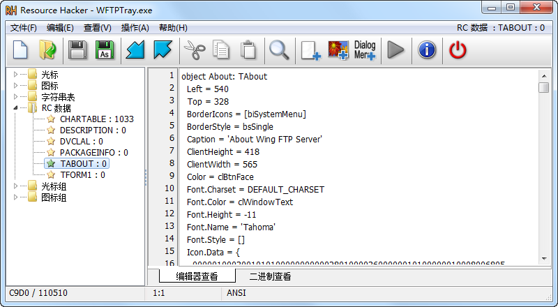Screen dimensions: 558x307
Task: Click the Save As toolbar icon
Action: pos(104,50)
